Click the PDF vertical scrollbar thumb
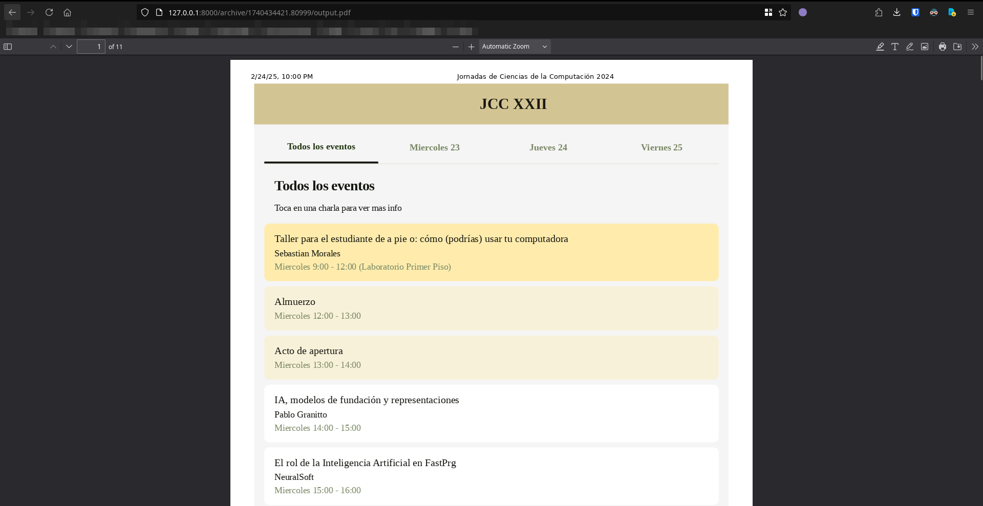This screenshot has height=506, width=983. pos(981,68)
